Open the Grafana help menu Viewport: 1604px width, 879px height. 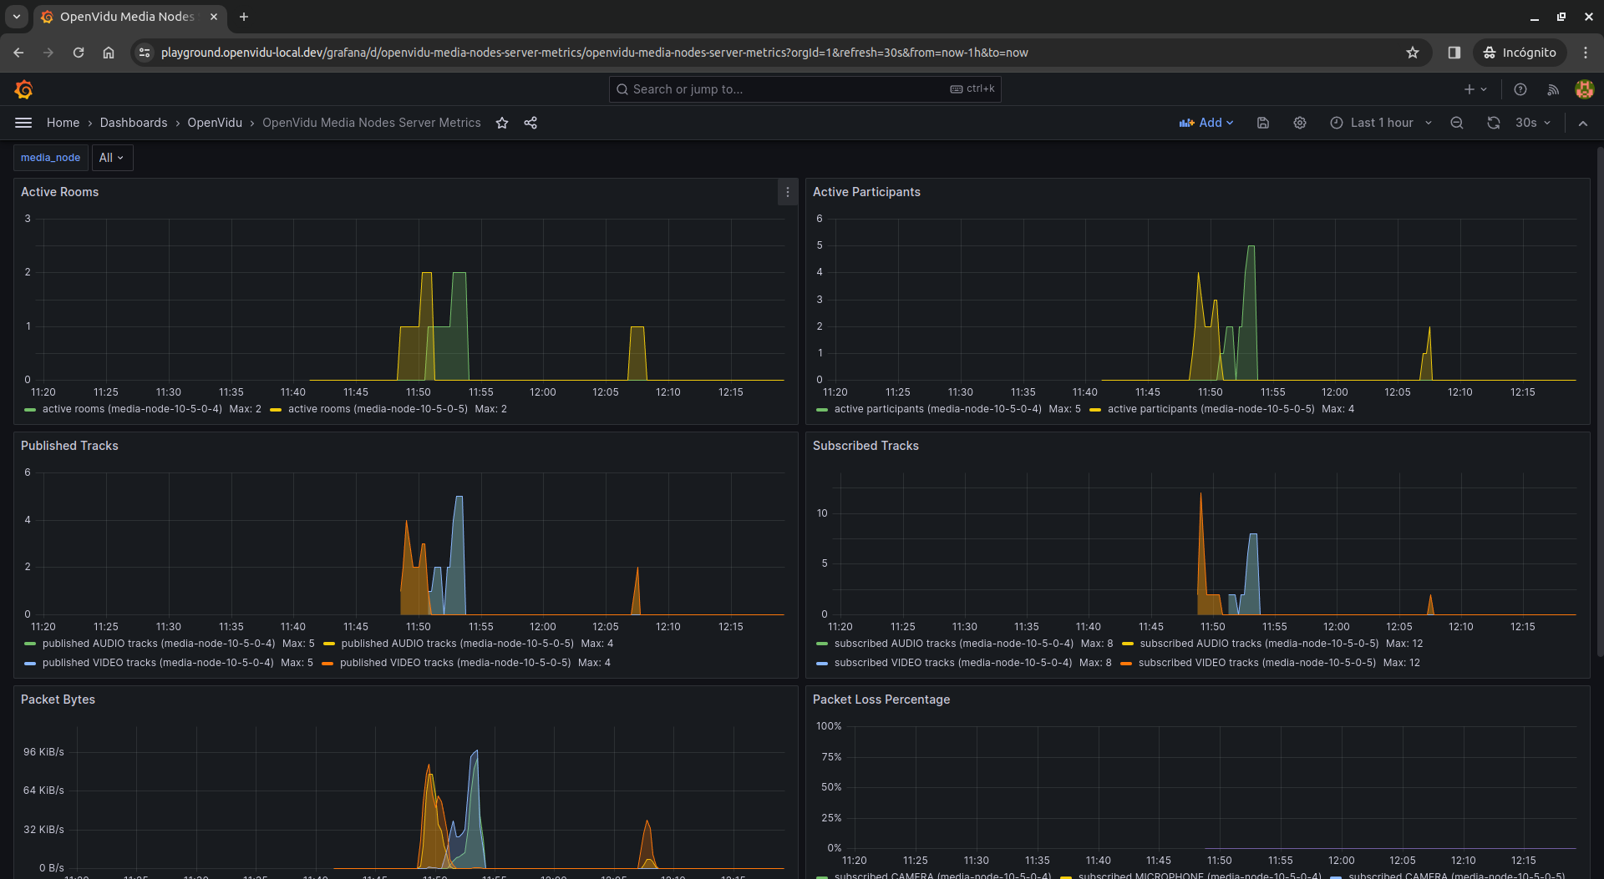1520,89
